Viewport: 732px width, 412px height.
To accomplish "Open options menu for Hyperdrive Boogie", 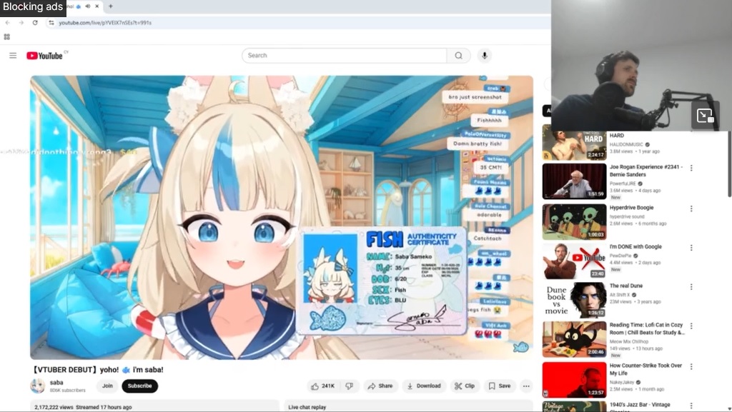I will pyautogui.click(x=691, y=208).
